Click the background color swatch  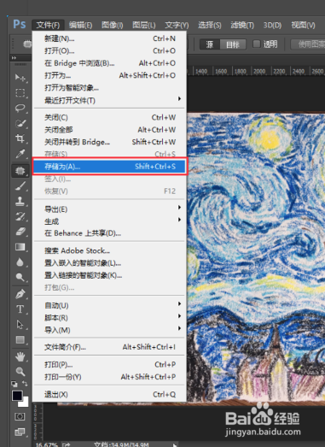pos(25,403)
